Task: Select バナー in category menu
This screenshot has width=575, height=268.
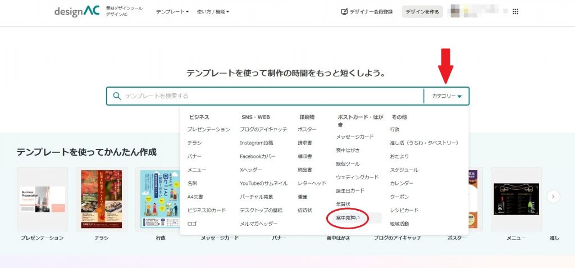Action: pyautogui.click(x=194, y=156)
